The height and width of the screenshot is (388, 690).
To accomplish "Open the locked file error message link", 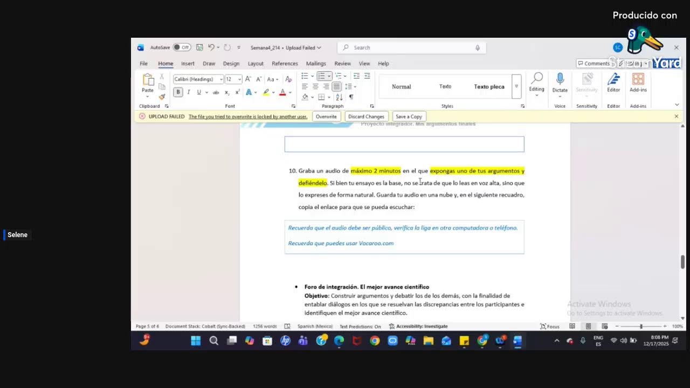I will [248, 116].
